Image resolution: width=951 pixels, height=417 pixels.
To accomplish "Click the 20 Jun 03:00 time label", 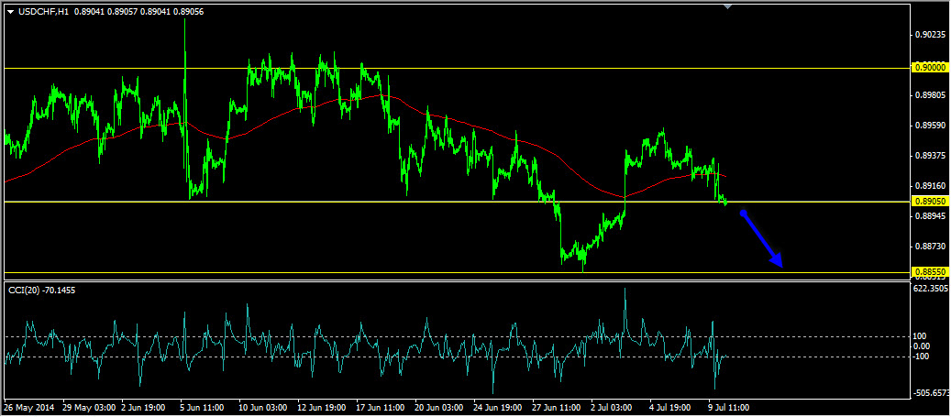I will (x=440, y=407).
